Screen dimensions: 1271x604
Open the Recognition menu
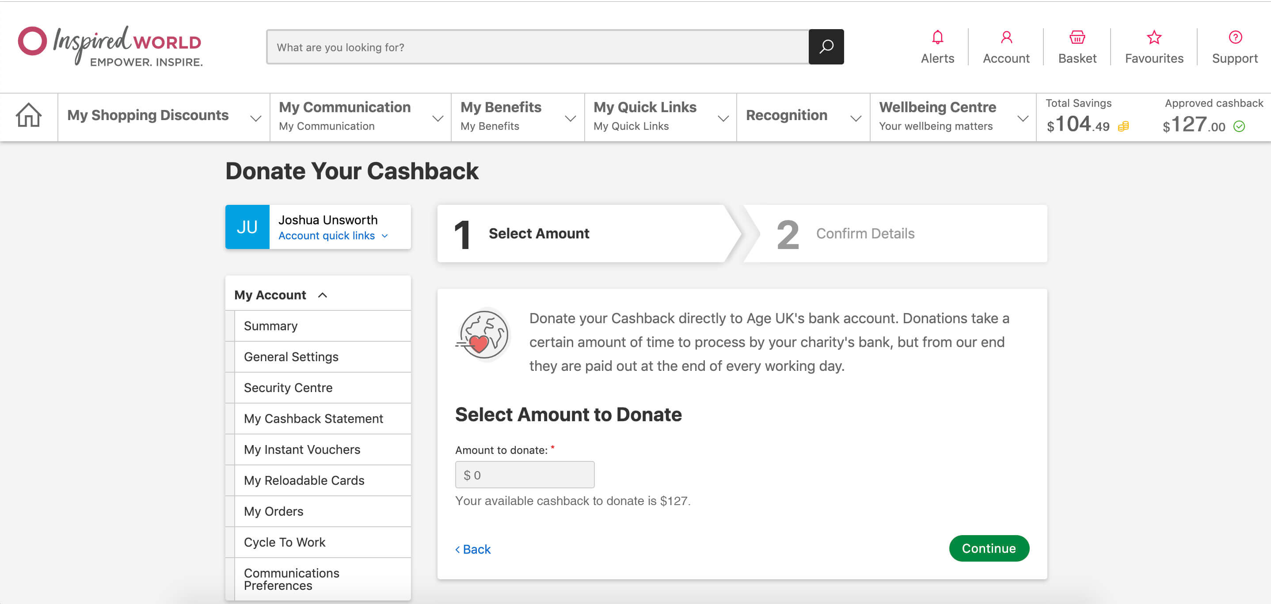click(x=803, y=117)
